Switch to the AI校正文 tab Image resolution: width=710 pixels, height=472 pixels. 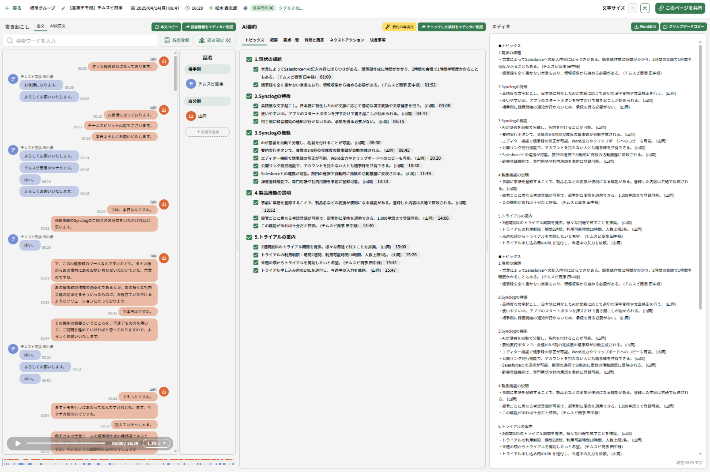[58, 26]
